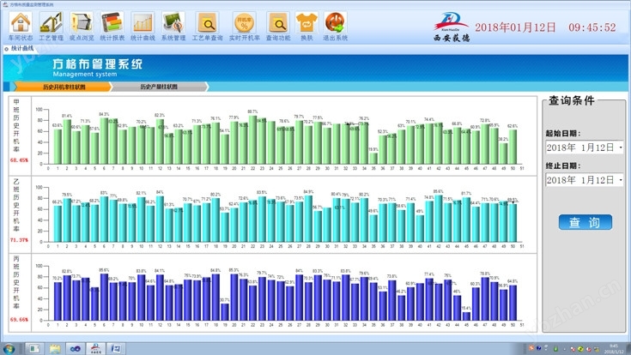Click the 查询功能 search function icon
The width and height of the screenshot is (631, 355).
click(277, 23)
